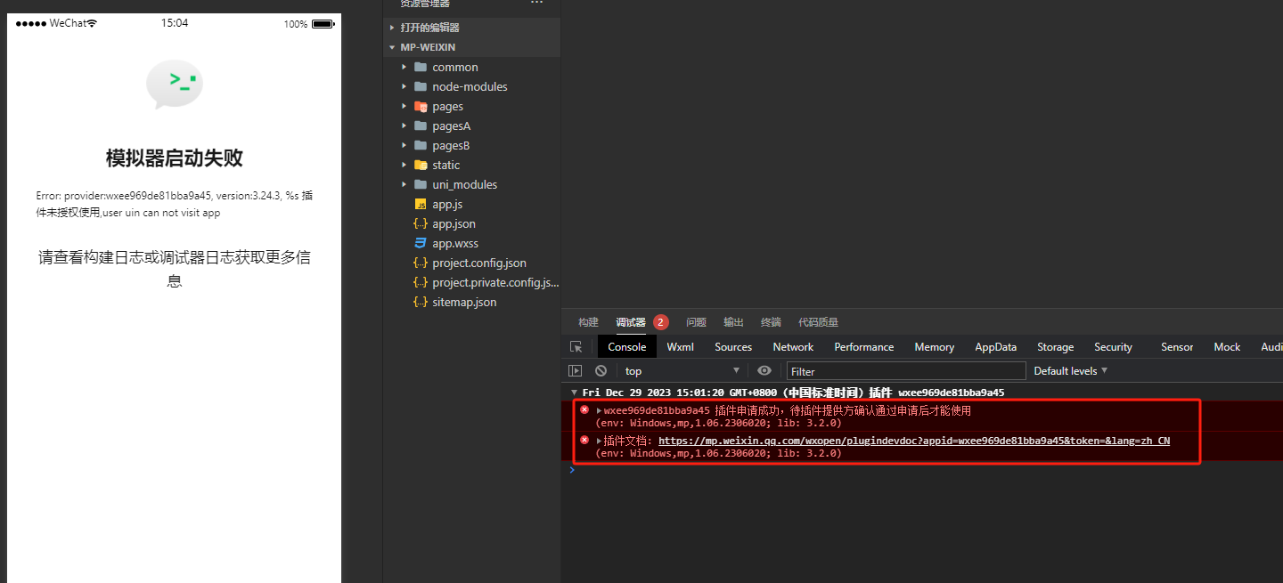Image resolution: width=1283 pixels, height=583 pixels.
Task: Click the 模拟器启动失败 heading in simulator
Action: point(175,158)
